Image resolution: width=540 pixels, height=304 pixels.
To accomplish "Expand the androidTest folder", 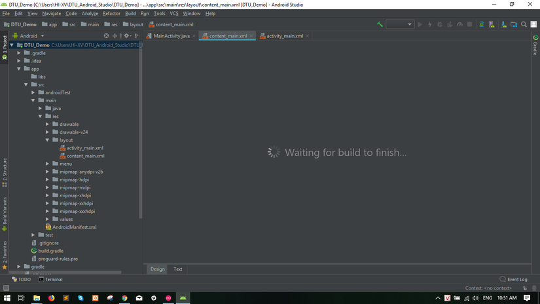I will [x=33, y=93].
